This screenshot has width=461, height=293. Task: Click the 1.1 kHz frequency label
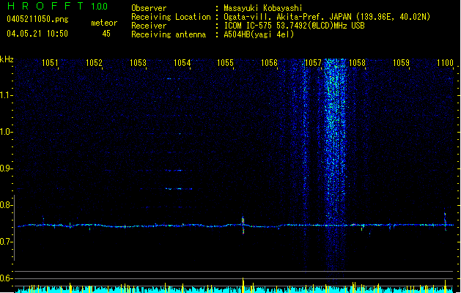6,95
